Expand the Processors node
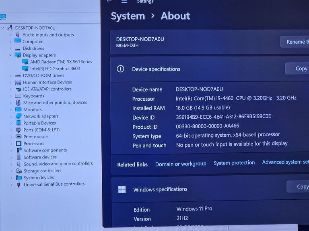This screenshot has width=309, height=231. 11,144
